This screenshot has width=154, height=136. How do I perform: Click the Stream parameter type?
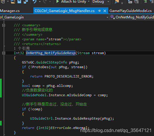click(x=83, y=53)
